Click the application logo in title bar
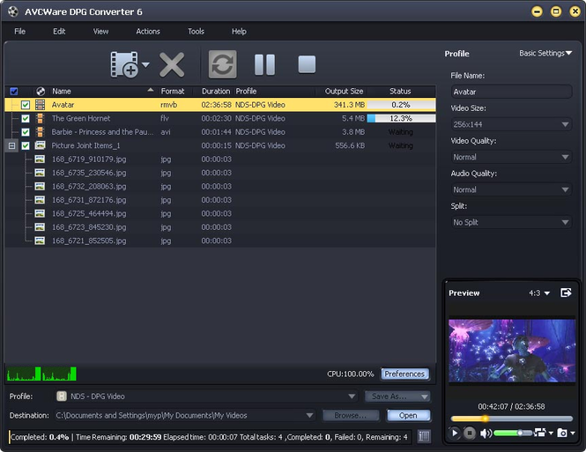586x452 pixels. (x=13, y=11)
